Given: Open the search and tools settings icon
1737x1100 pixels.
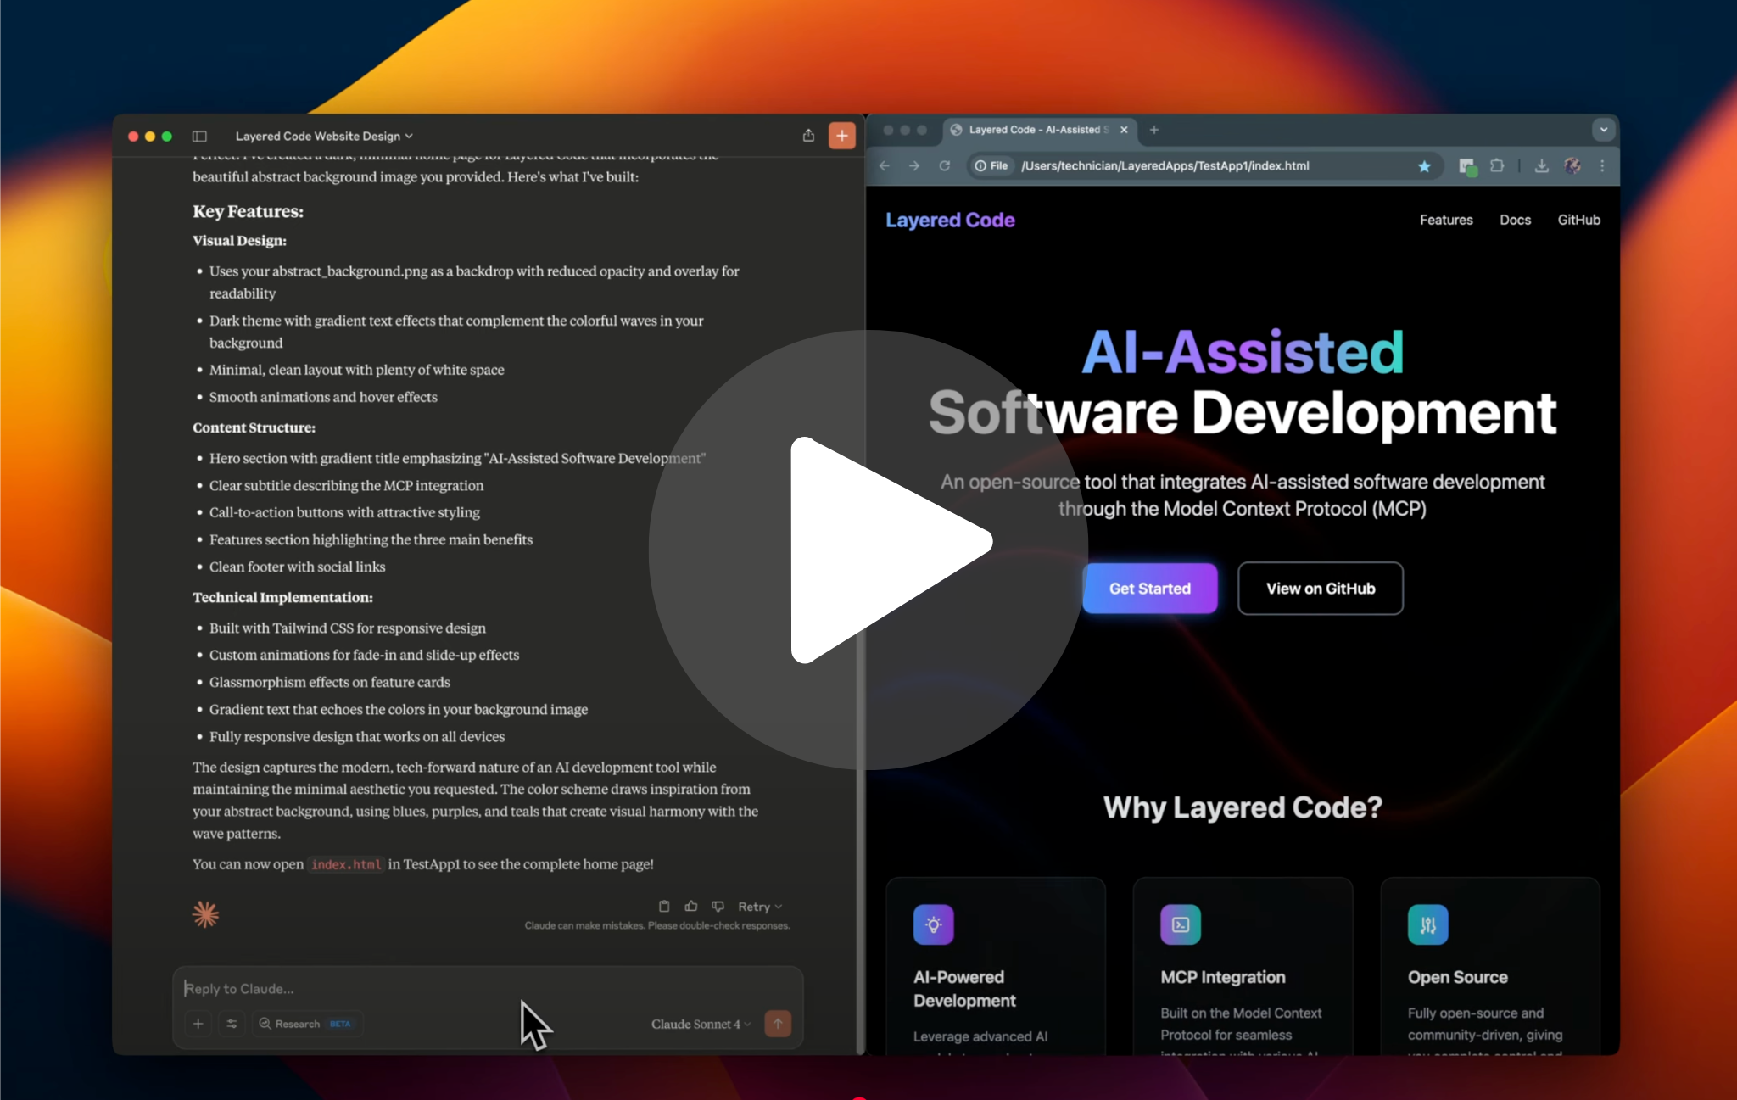Looking at the screenshot, I should pyautogui.click(x=232, y=1024).
